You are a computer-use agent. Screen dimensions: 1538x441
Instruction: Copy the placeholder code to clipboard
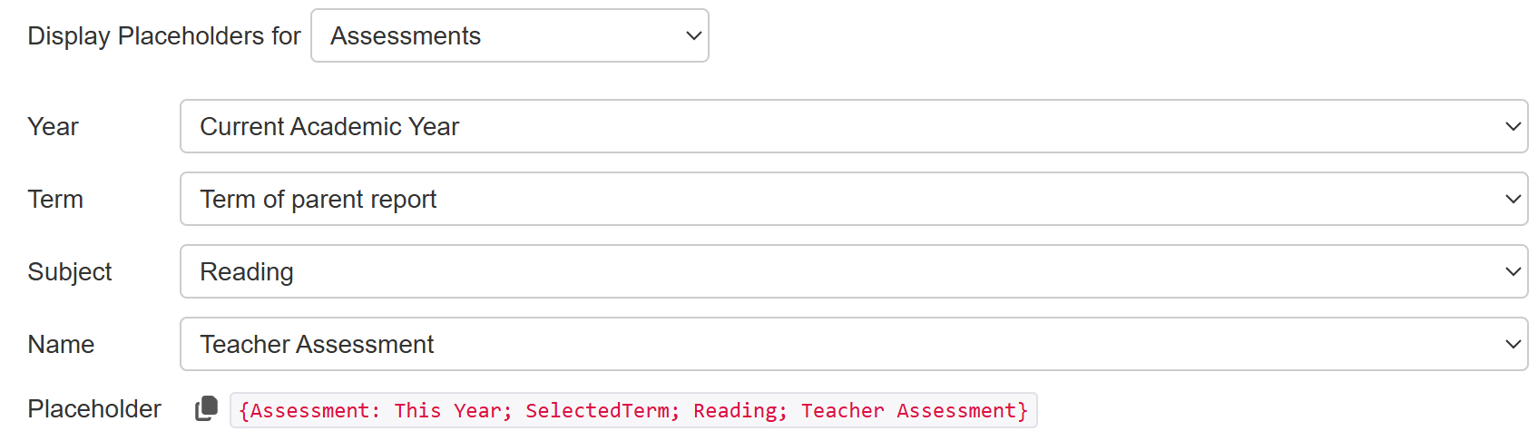207,409
